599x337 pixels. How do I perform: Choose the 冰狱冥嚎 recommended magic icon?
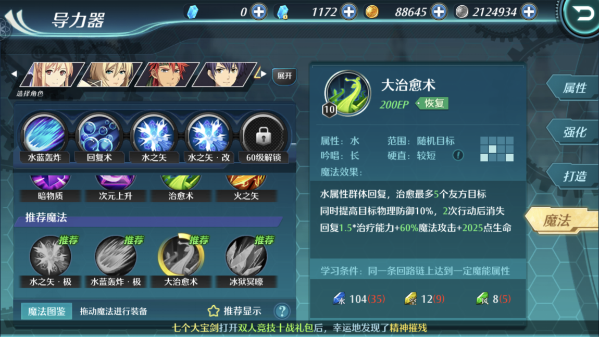coord(246,256)
